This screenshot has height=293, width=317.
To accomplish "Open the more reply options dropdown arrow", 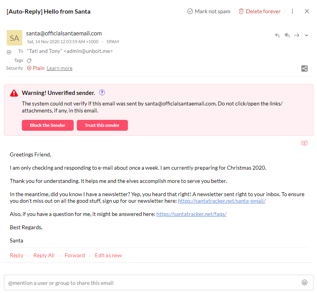I will coord(306,35).
